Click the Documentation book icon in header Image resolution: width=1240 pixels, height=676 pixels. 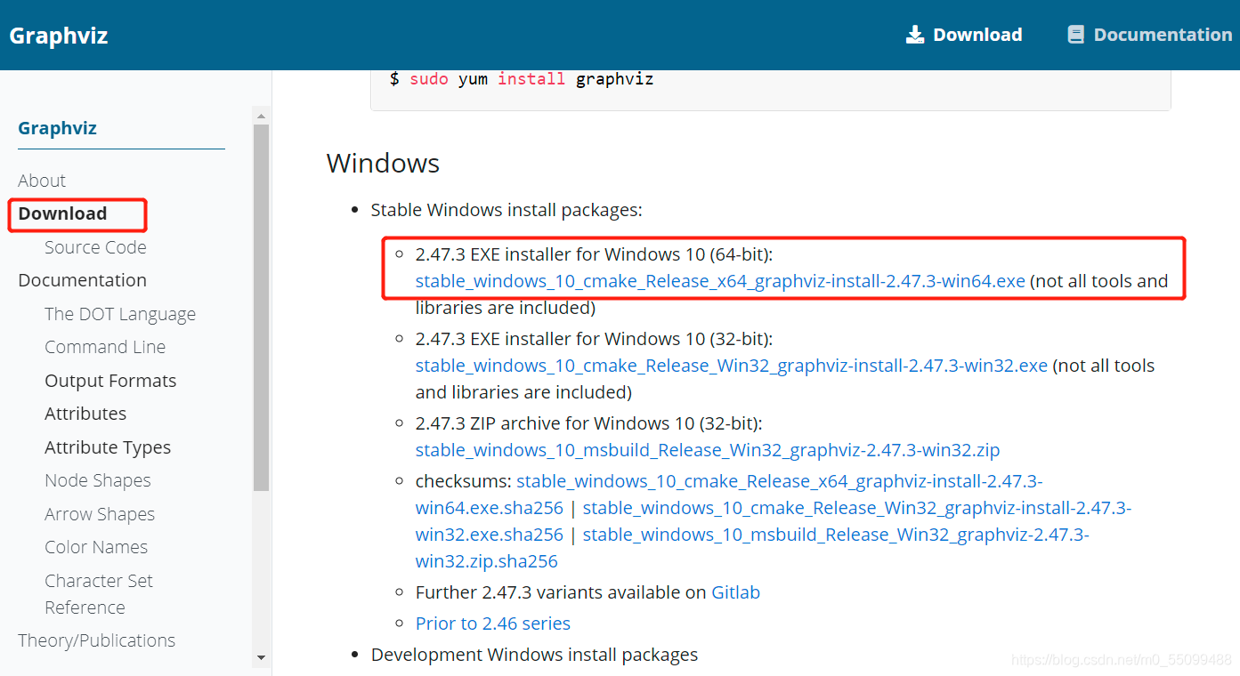1076,35
